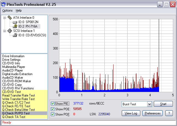Open CD/DVD Copy function
This screenshot has width=177, height=126.
pyautogui.click(x=12, y=85)
